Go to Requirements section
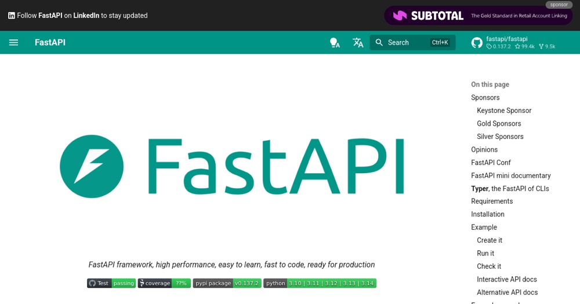 point(492,202)
